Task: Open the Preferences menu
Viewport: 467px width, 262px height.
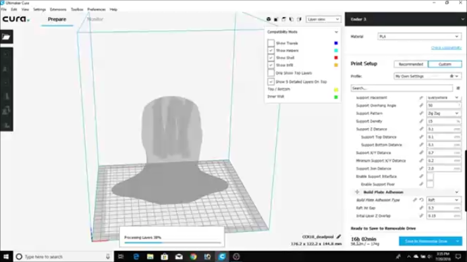Action: 97,9
